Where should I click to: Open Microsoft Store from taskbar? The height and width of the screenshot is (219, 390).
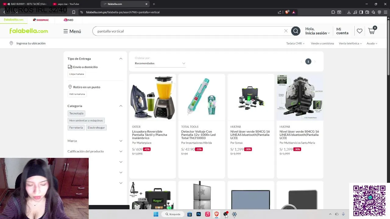[190, 214]
